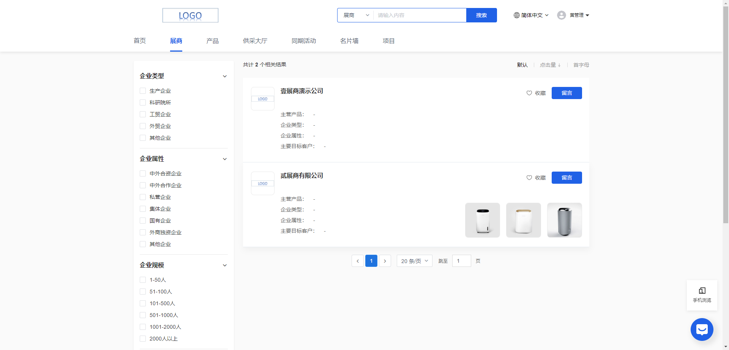Go to 首页 tab
Image resolution: width=729 pixels, height=350 pixels.
point(140,41)
